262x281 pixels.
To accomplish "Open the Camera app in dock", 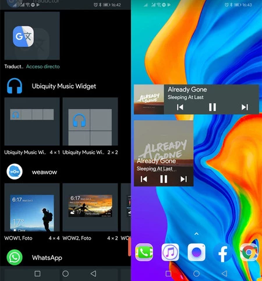I will [196, 252].
